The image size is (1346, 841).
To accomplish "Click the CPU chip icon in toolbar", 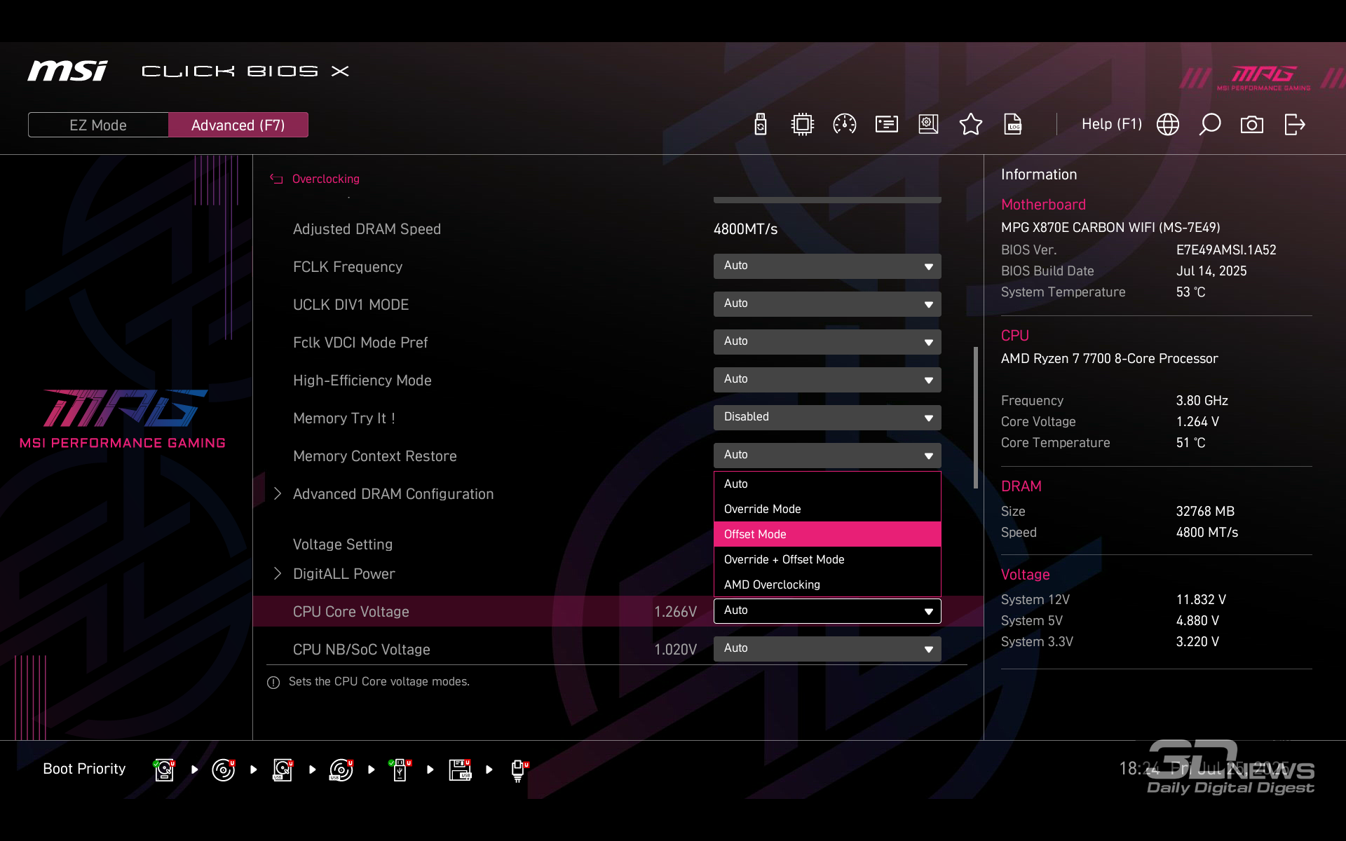I will 802,125.
